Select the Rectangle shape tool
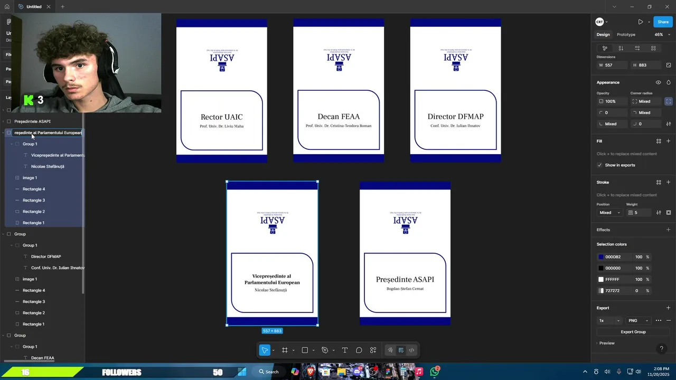 [305, 350]
